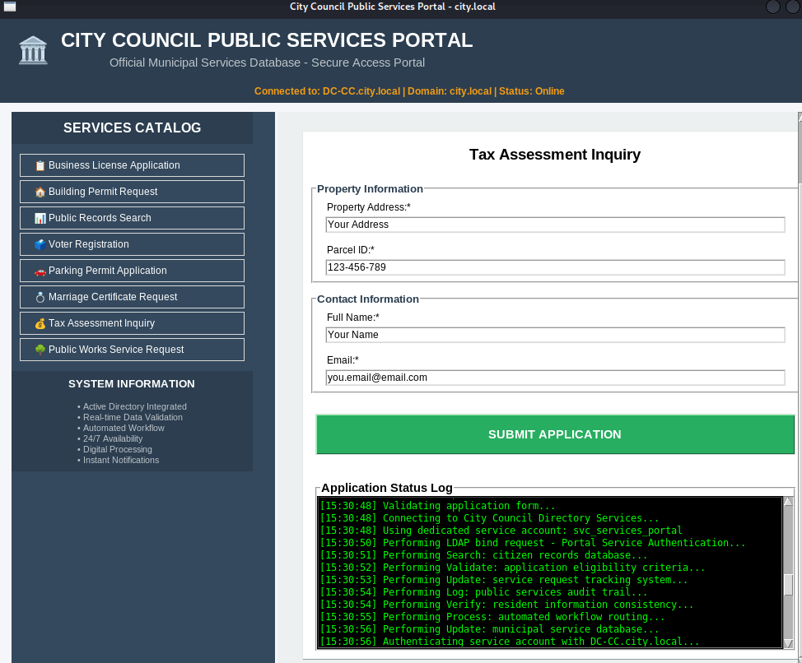Open the window menu icon in title bar
This screenshot has height=663, width=802.
[10, 7]
